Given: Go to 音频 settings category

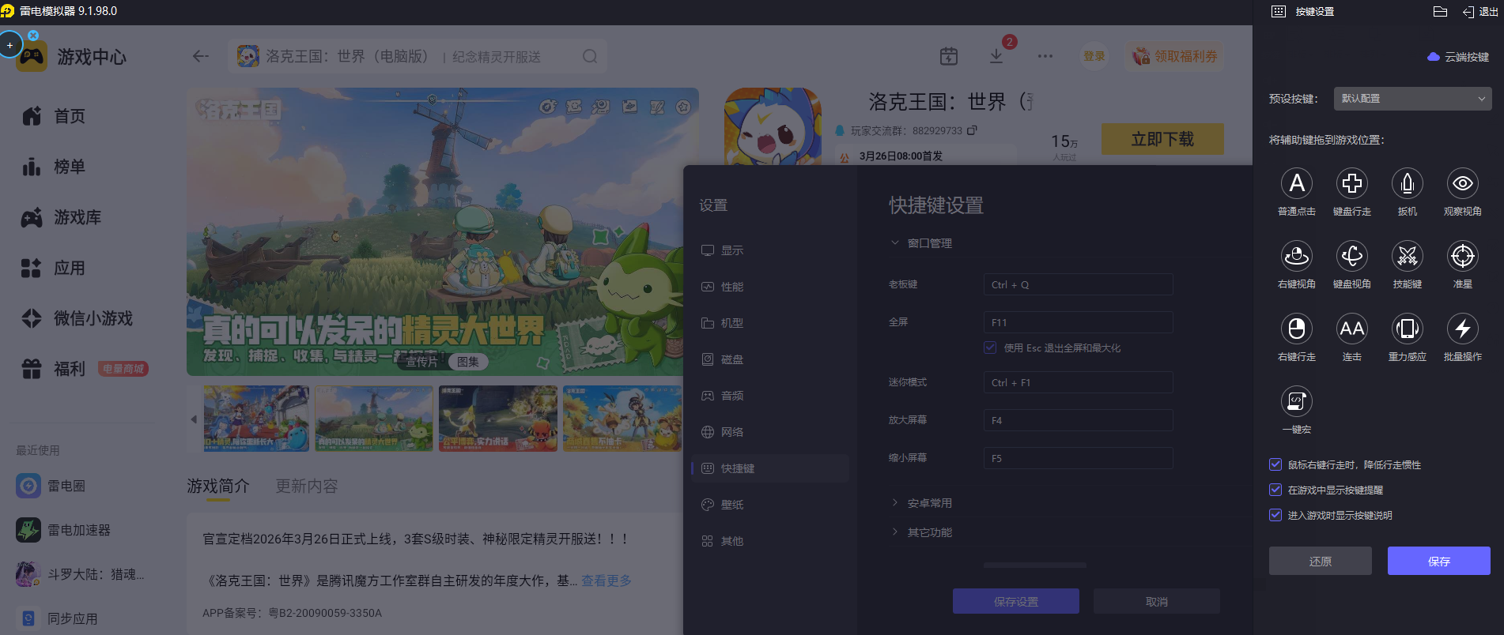Looking at the screenshot, I should pos(769,396).
